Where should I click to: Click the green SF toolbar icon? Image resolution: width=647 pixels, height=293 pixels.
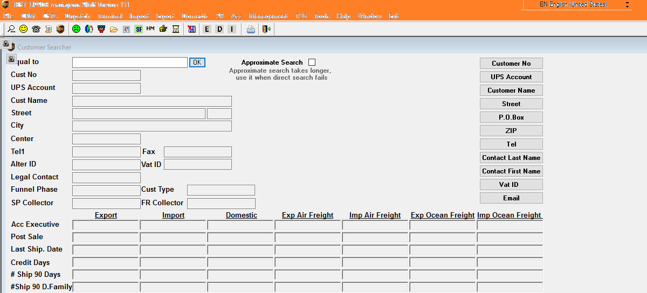[x=139, y=29]
